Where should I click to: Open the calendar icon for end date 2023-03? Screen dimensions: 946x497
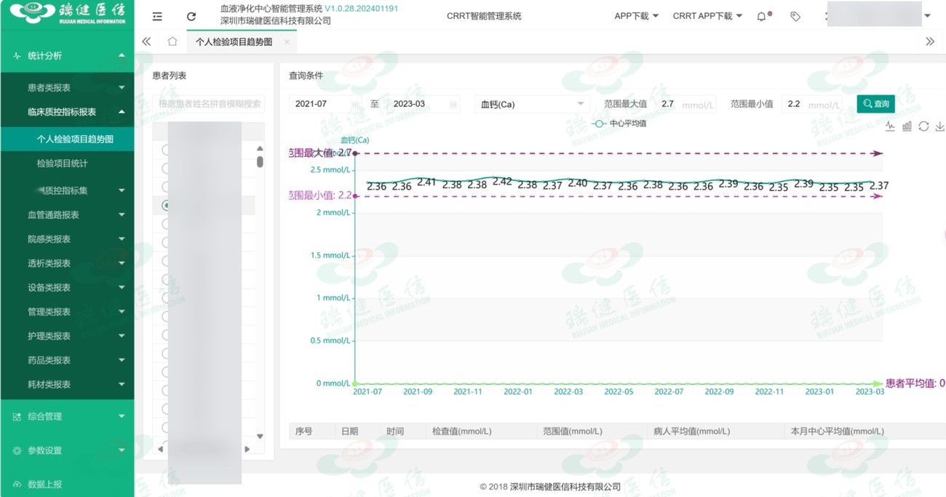click(x=455, y=104)
